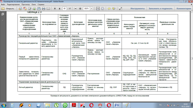Click the 'ЛД, СБП' cell
The image size is (193, 108).
[113, 87]
